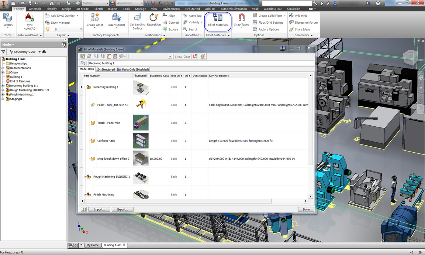425x255 pixels.
Task: Click Create Solid Floor
Action: (x=267, y=16)
